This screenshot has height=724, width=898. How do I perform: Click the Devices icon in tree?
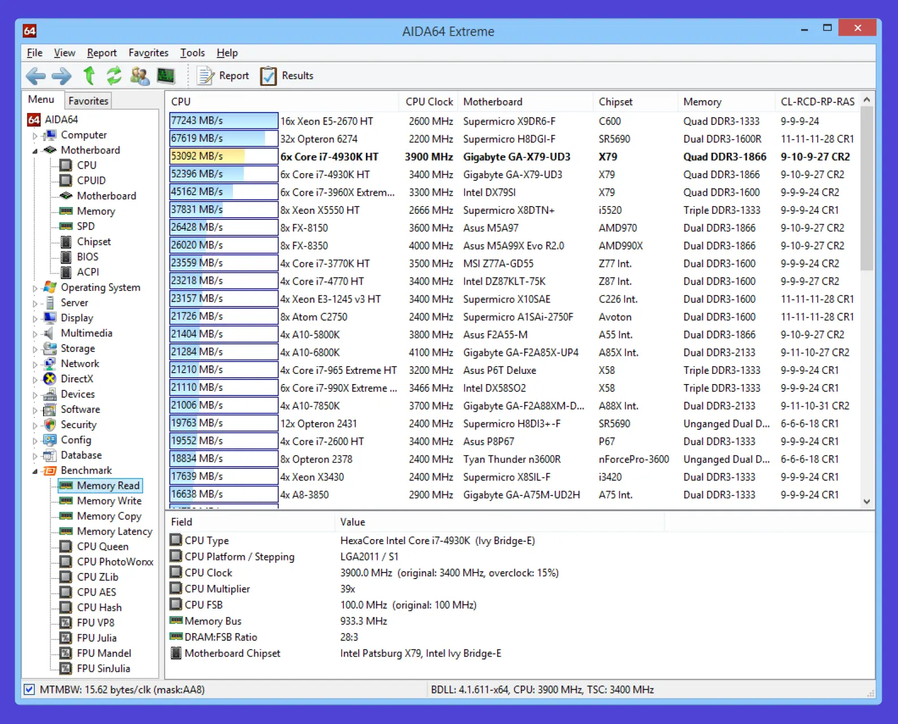(x=50, y=394)
